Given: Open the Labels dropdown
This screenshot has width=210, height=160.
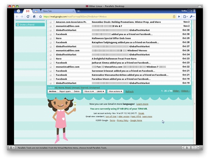Looking at the screenshot, I should click(100, 91).
